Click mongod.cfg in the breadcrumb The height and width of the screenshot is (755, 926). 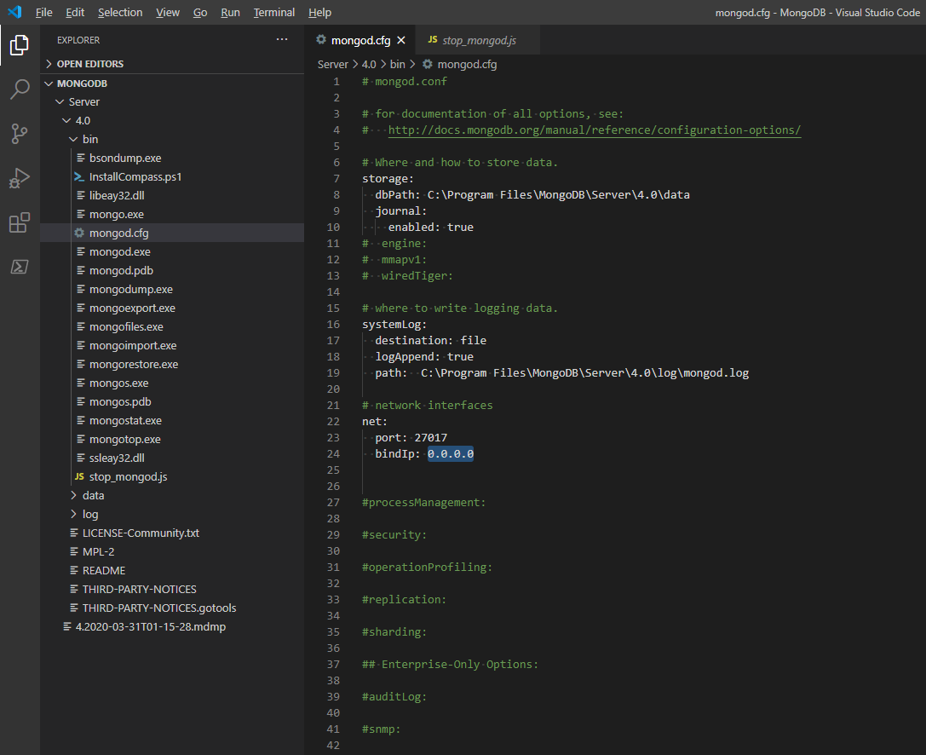[467, 64]
